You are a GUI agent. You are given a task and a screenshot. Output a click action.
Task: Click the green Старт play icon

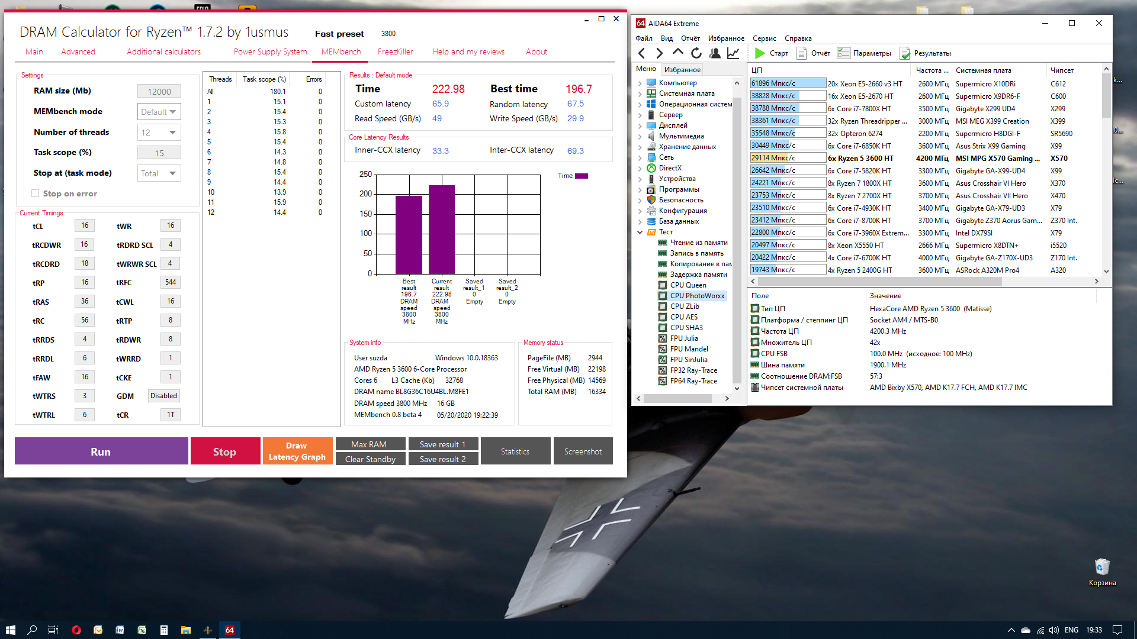[x=760, y=53]
